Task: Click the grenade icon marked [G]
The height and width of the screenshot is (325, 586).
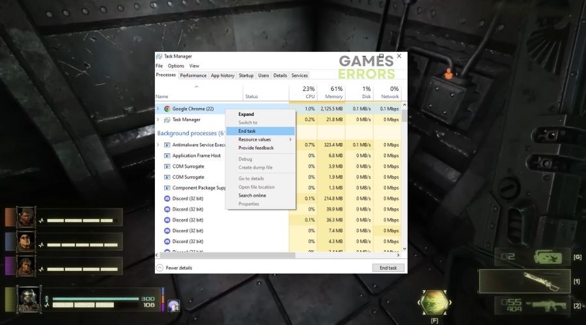Action: click(548, 257)
